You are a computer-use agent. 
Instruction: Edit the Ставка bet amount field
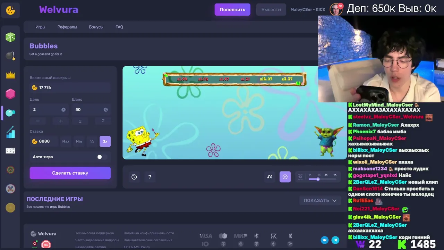pyautogui.click(x=44, y=141)
